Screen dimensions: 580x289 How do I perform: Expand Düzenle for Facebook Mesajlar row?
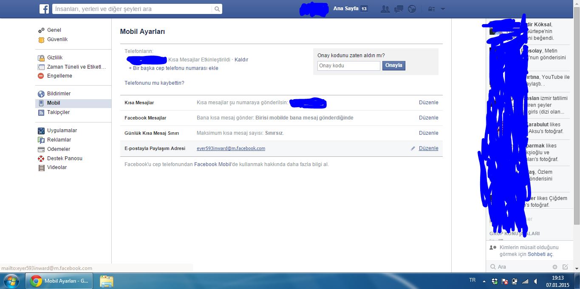(x=428, y=118)
